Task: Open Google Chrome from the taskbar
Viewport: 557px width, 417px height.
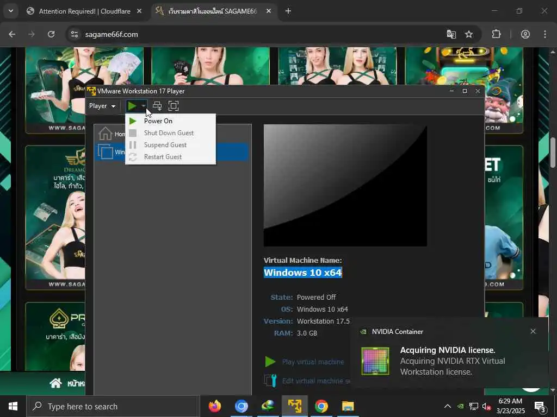Action: coord(321,406)
